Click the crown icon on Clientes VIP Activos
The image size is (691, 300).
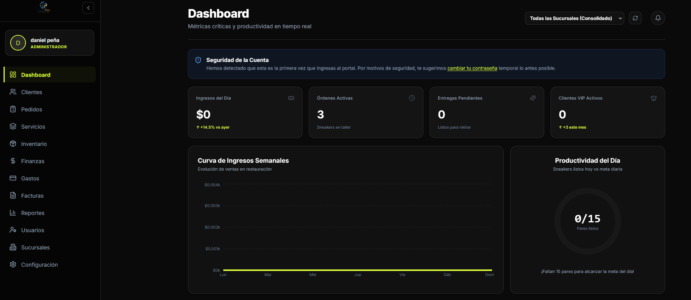[654, 98]
